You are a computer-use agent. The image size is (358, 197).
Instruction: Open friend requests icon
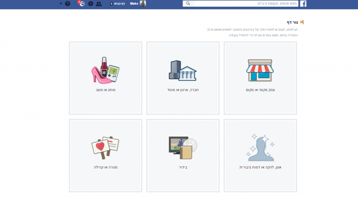[99, 4]
